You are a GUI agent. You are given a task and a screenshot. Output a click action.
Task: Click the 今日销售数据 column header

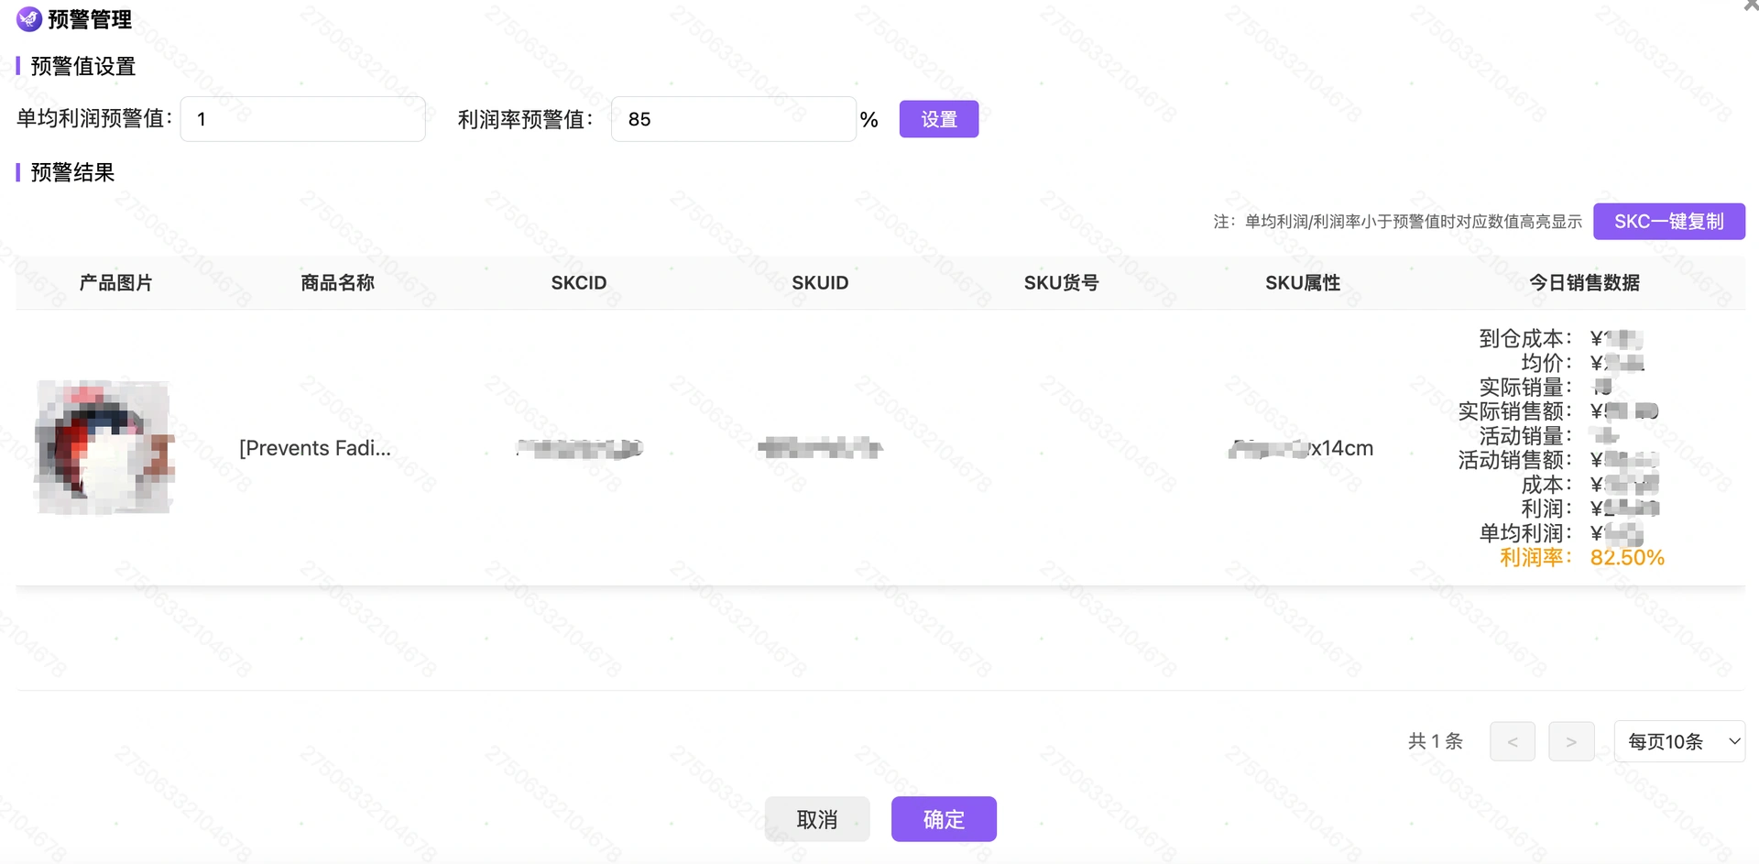click(1584, 283)
